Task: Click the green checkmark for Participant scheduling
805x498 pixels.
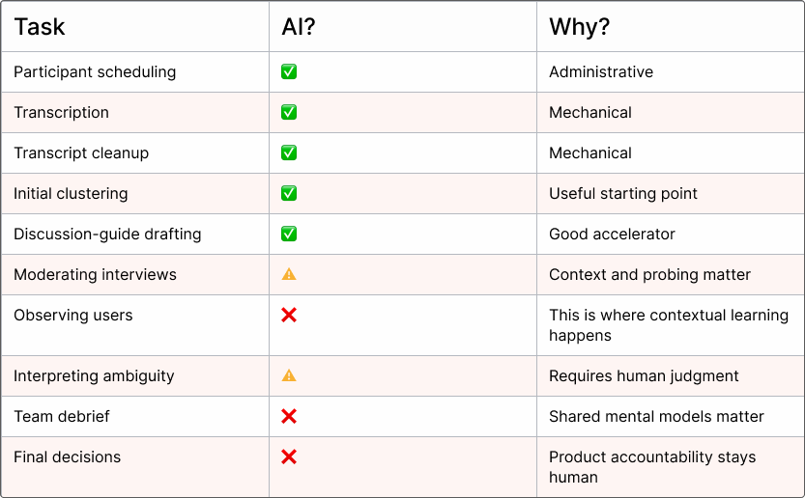Action: (289, 71)
